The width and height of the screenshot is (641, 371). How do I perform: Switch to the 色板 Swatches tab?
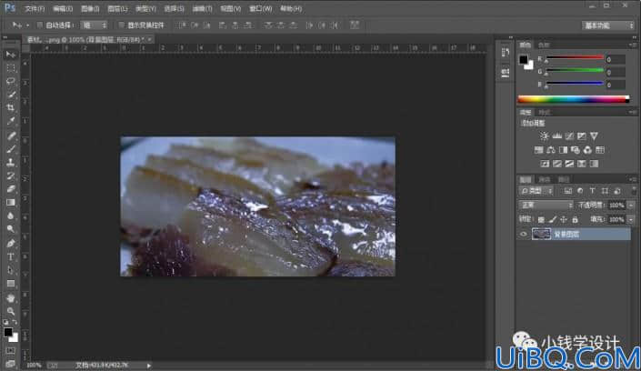[544, 45]
